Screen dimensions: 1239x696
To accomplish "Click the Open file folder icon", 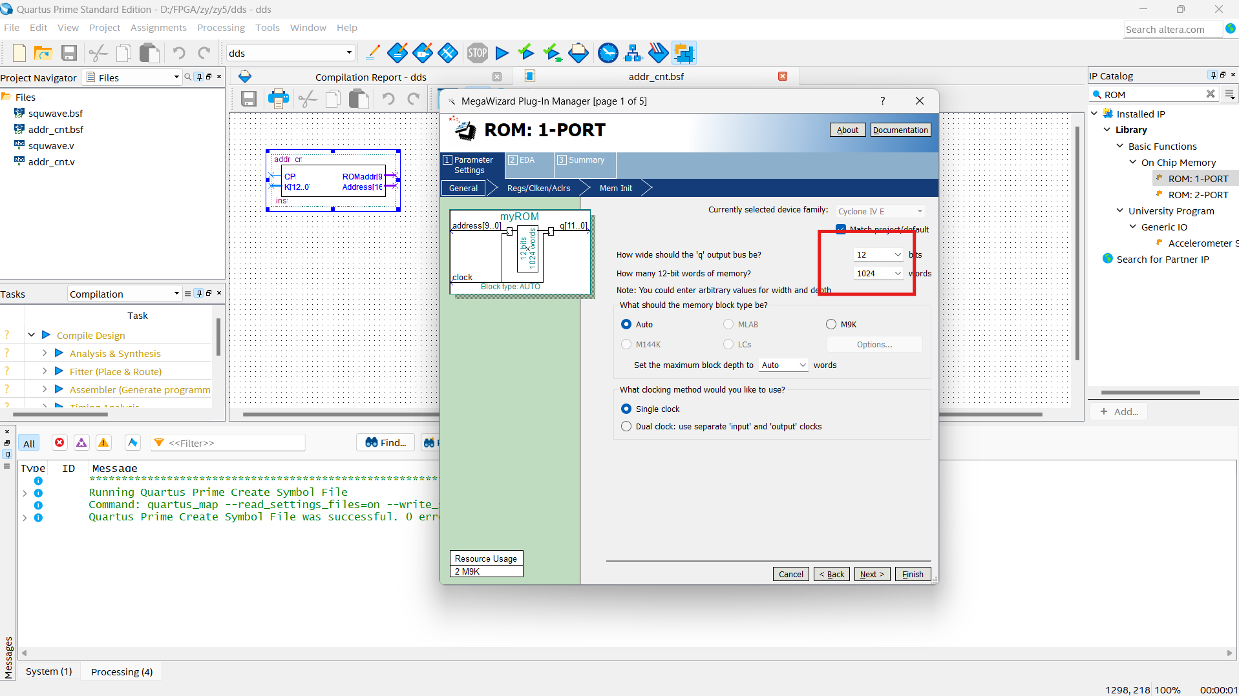I will 43,53.
